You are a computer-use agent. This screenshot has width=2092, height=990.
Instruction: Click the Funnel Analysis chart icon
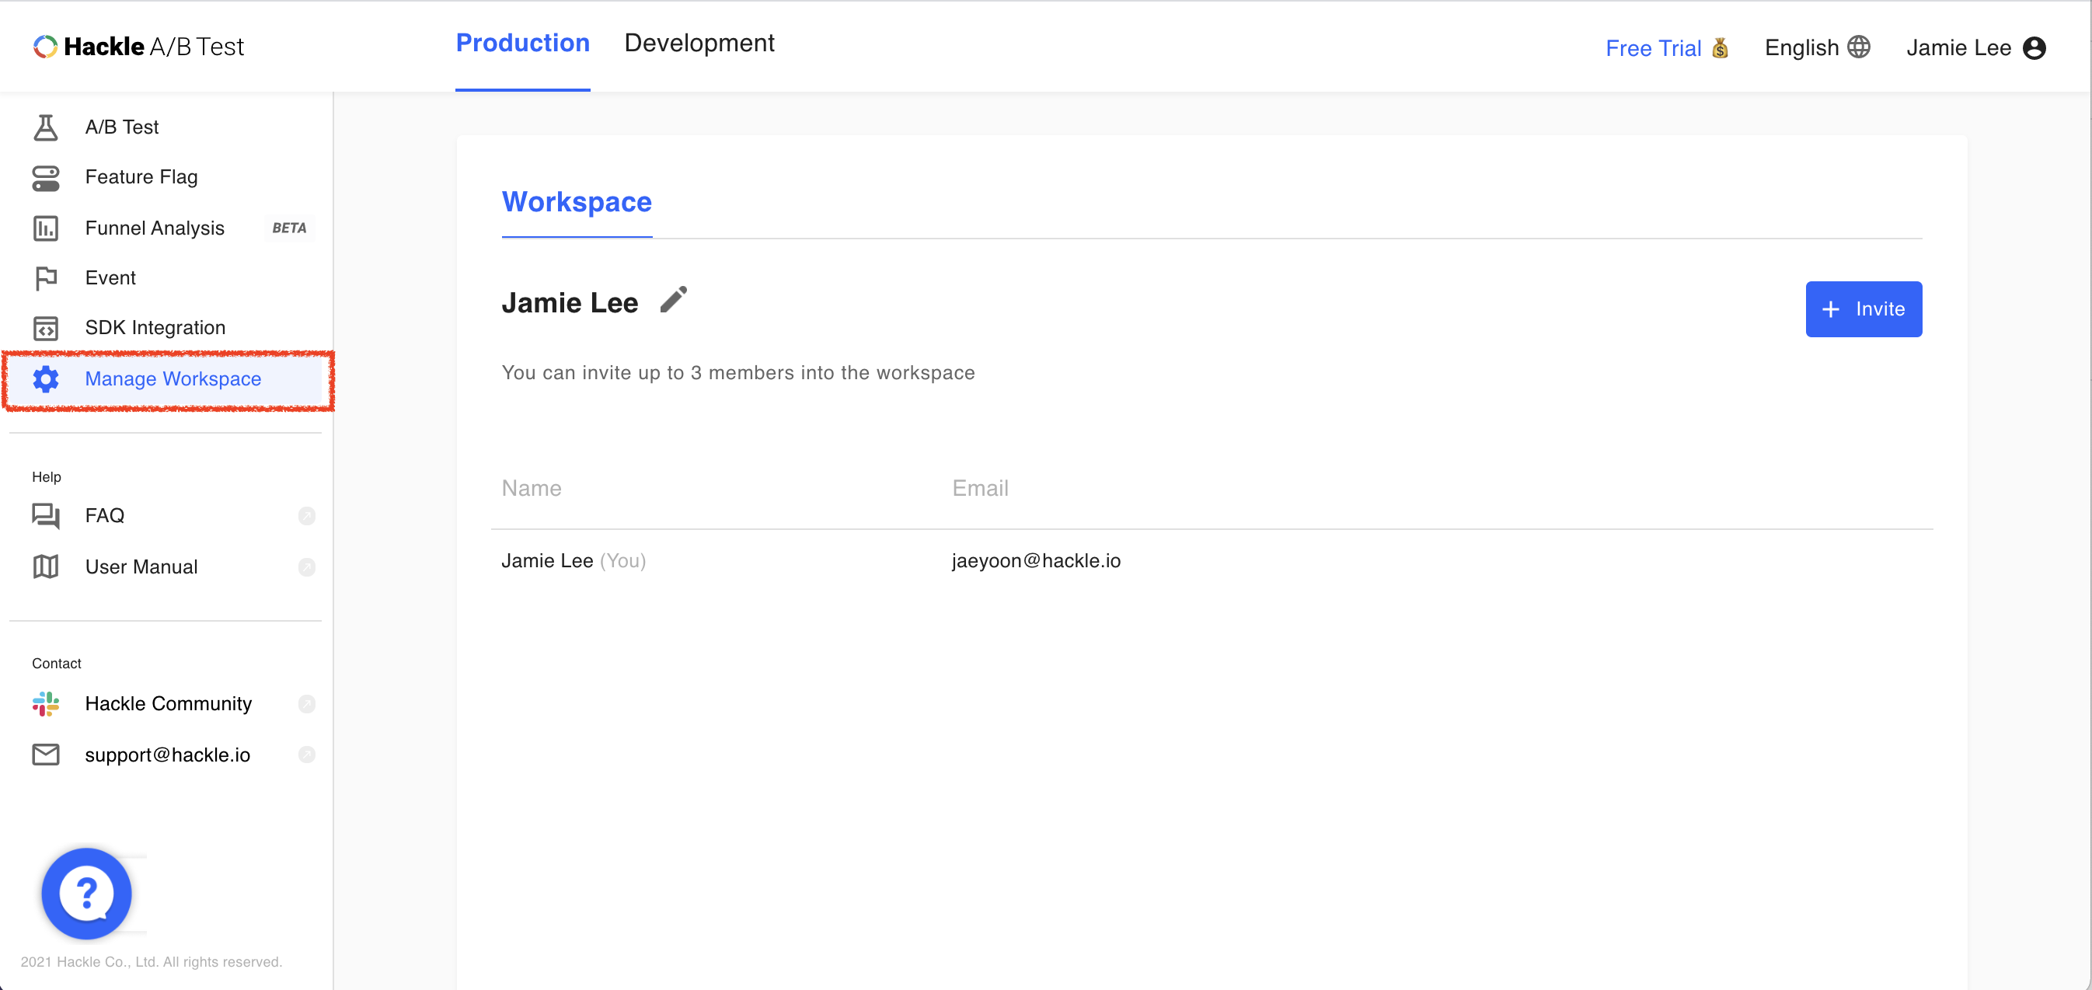(46, 229)
